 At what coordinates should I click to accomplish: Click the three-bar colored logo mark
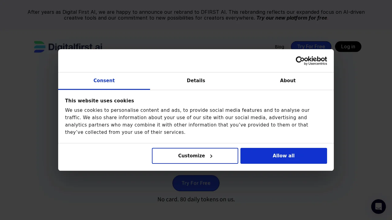[x=40, y=47]
